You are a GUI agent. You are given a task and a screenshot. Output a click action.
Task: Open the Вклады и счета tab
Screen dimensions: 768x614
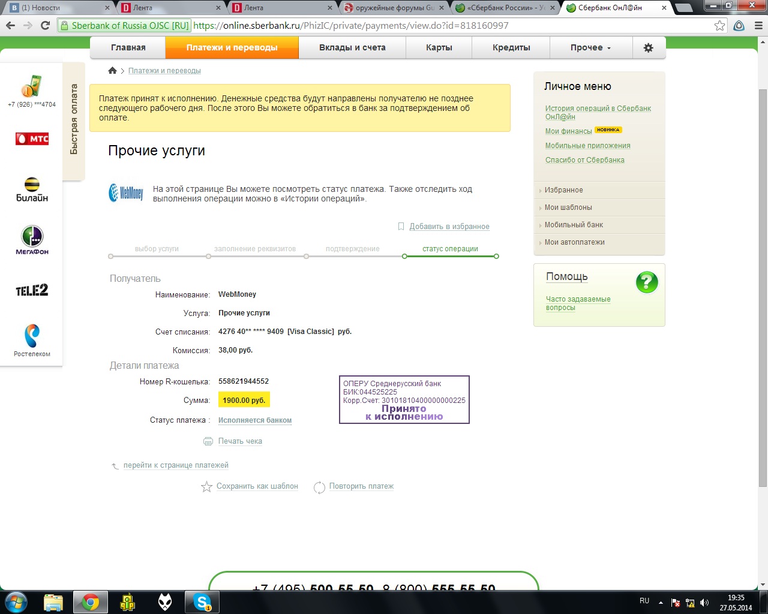(x=352, y=47)
